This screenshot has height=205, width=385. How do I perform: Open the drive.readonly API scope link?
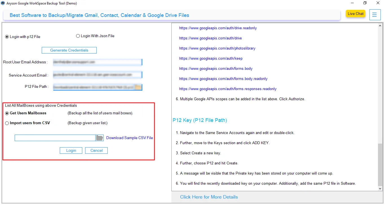point(218,28)
